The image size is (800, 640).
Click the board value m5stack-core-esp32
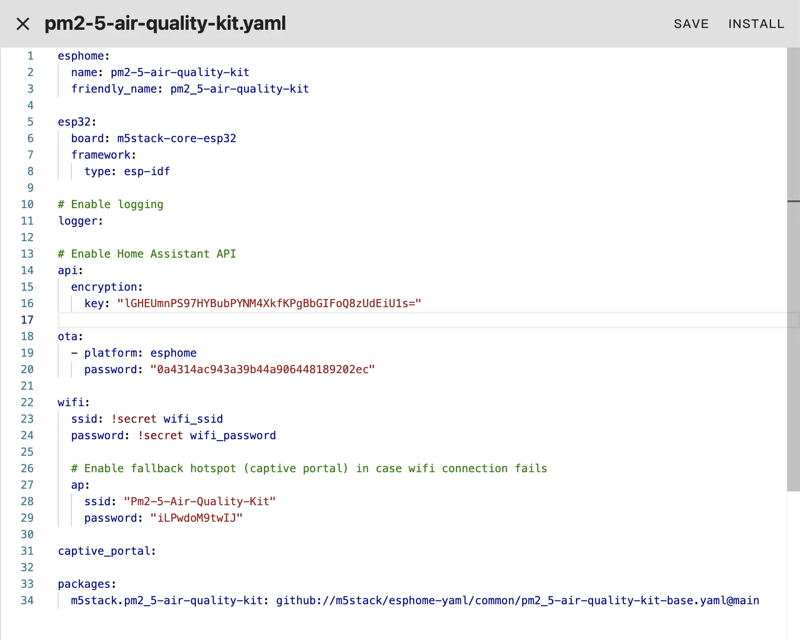(176, 138)
